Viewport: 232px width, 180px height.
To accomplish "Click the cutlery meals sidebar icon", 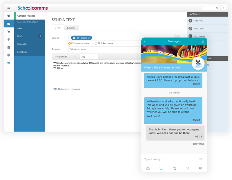I will point(9,55).
